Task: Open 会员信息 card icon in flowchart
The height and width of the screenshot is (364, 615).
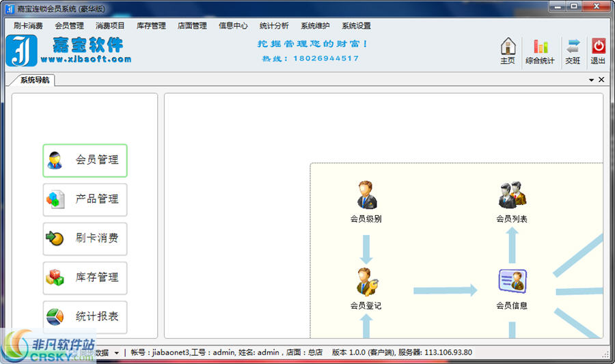Action: (512, 281)
